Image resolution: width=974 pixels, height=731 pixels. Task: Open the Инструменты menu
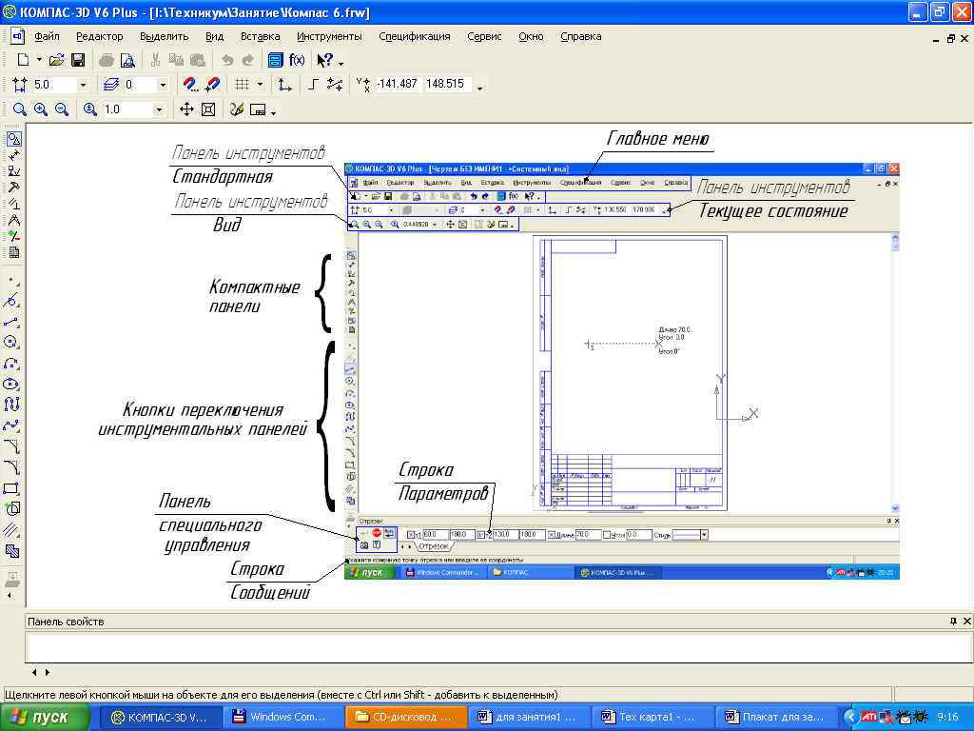coord(329,37)
